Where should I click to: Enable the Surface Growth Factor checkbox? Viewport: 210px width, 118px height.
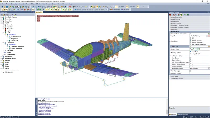tap(190, 64)
